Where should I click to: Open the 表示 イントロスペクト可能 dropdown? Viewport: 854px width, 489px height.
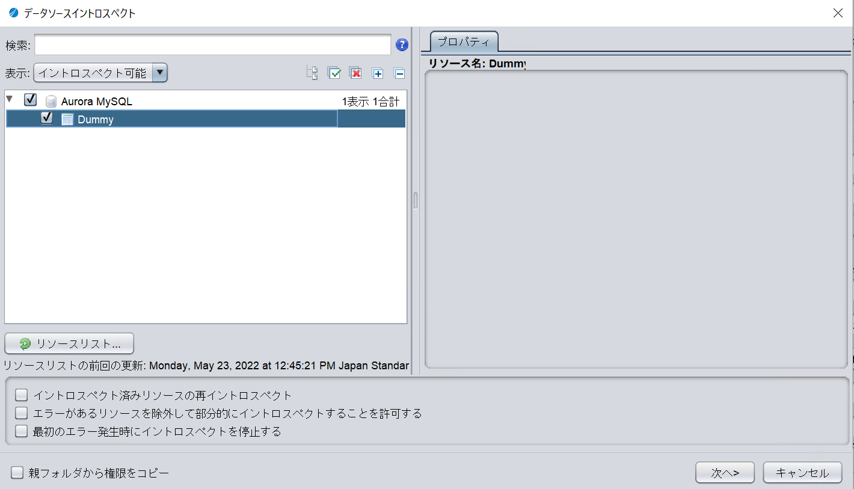(x=100, y=73)
